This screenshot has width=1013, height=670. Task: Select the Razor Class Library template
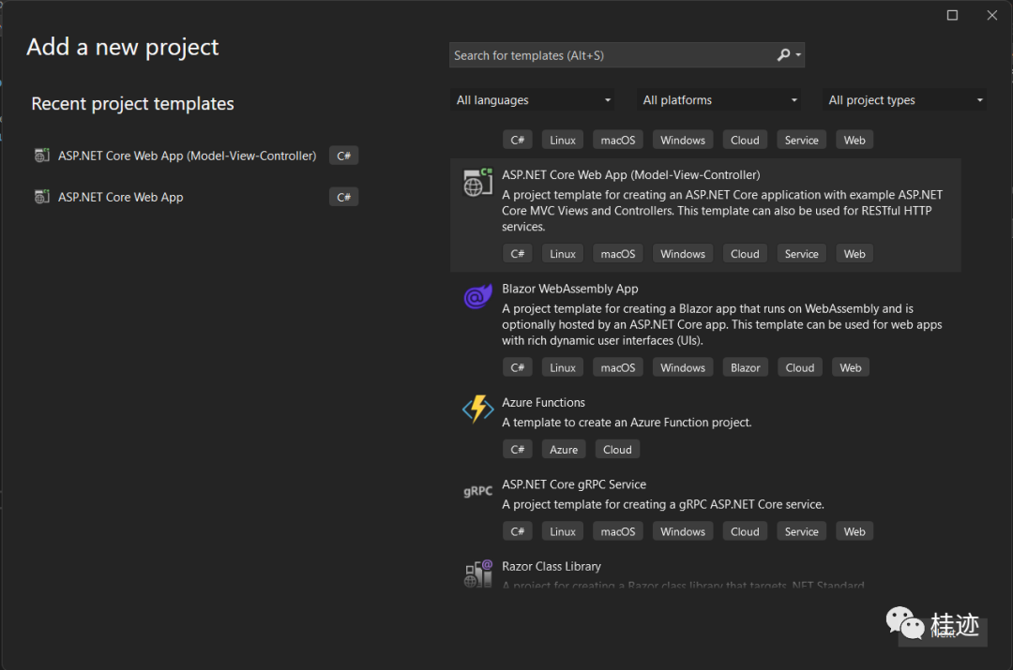pyautogui.click(x=705, y=572)
